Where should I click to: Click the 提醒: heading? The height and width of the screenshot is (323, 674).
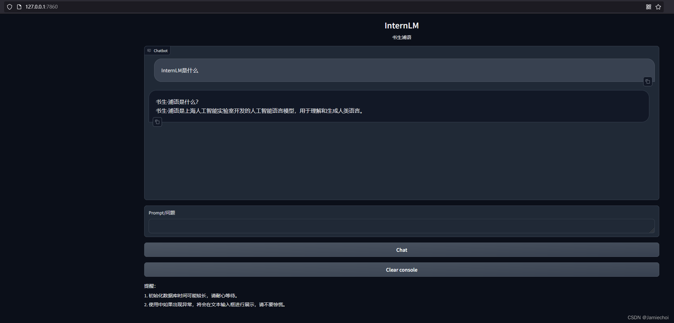coord(150,286)
